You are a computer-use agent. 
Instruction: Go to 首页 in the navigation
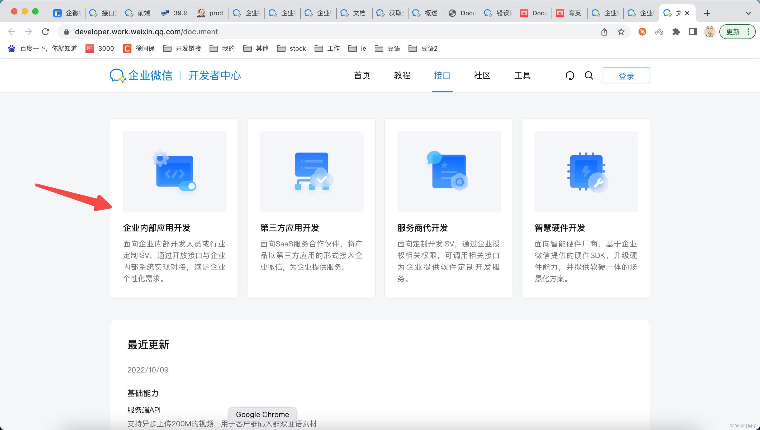click(362, 76)
